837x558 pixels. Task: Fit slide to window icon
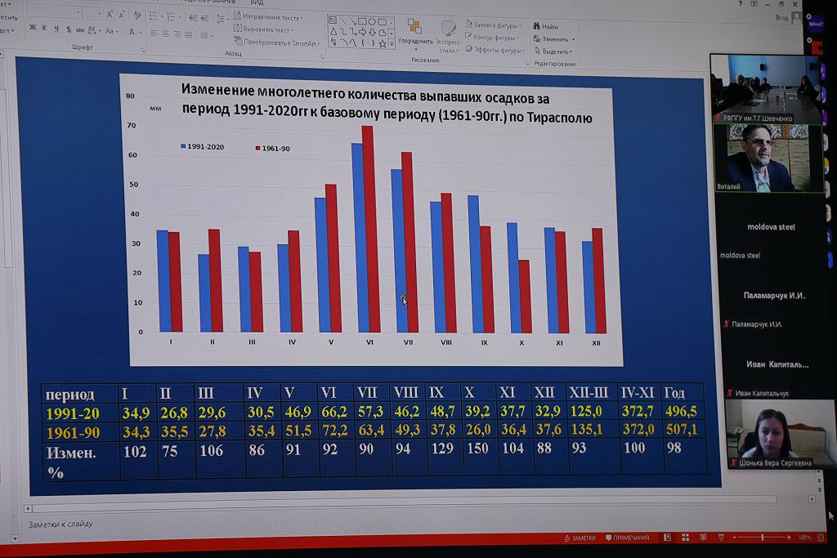pyautogui.click(x=821, y=538)
